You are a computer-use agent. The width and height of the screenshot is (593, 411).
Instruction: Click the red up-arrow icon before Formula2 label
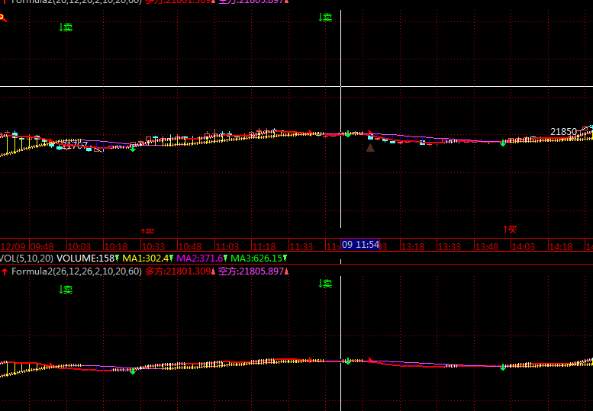click(5, 271)
